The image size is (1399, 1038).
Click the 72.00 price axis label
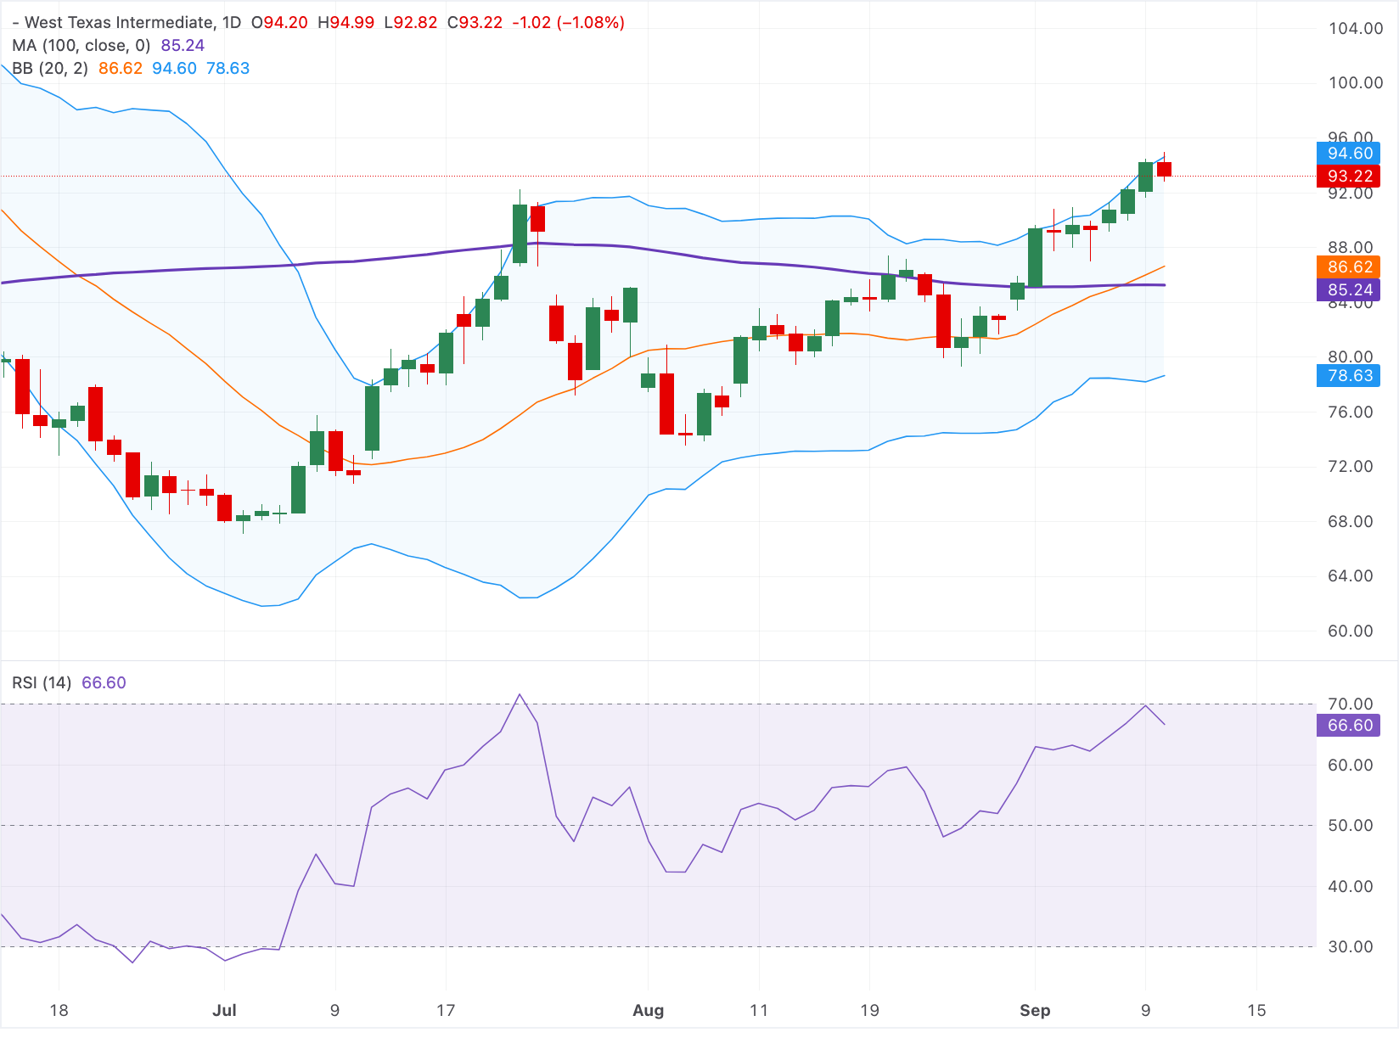[x=1350, y=467]
